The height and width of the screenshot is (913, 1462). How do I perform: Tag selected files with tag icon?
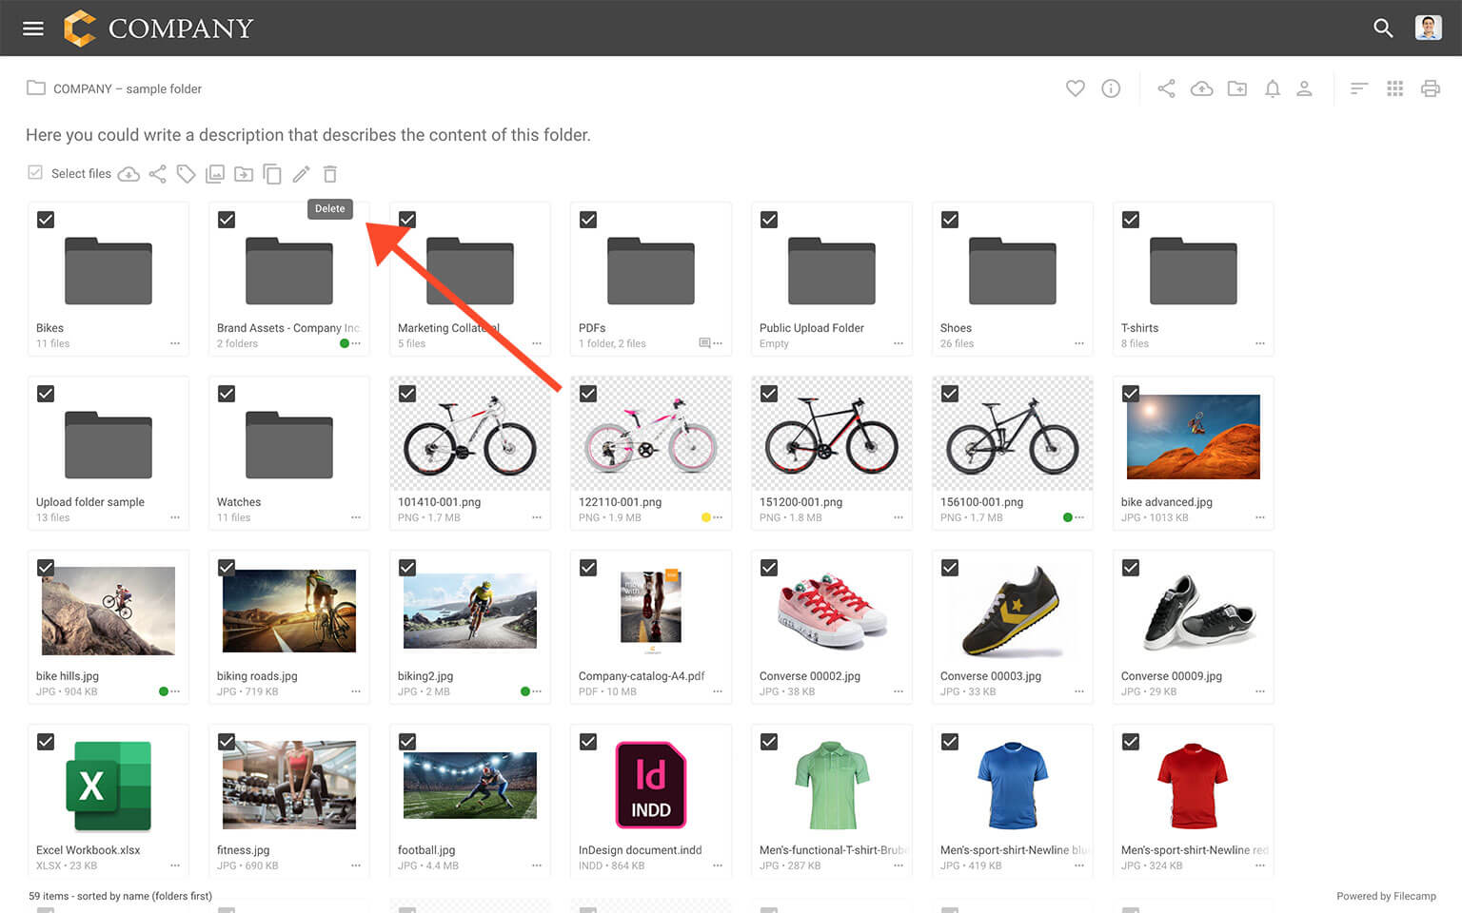click(x=186, y=174)
